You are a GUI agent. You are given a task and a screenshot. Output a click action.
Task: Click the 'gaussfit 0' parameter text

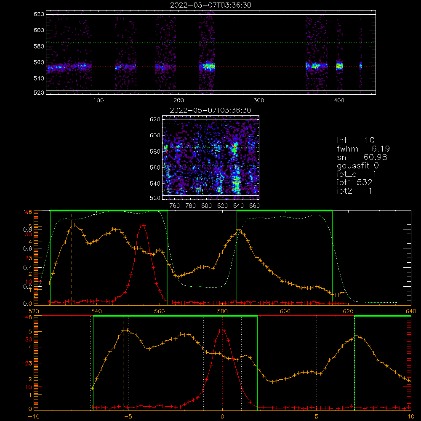click(357, 165)
